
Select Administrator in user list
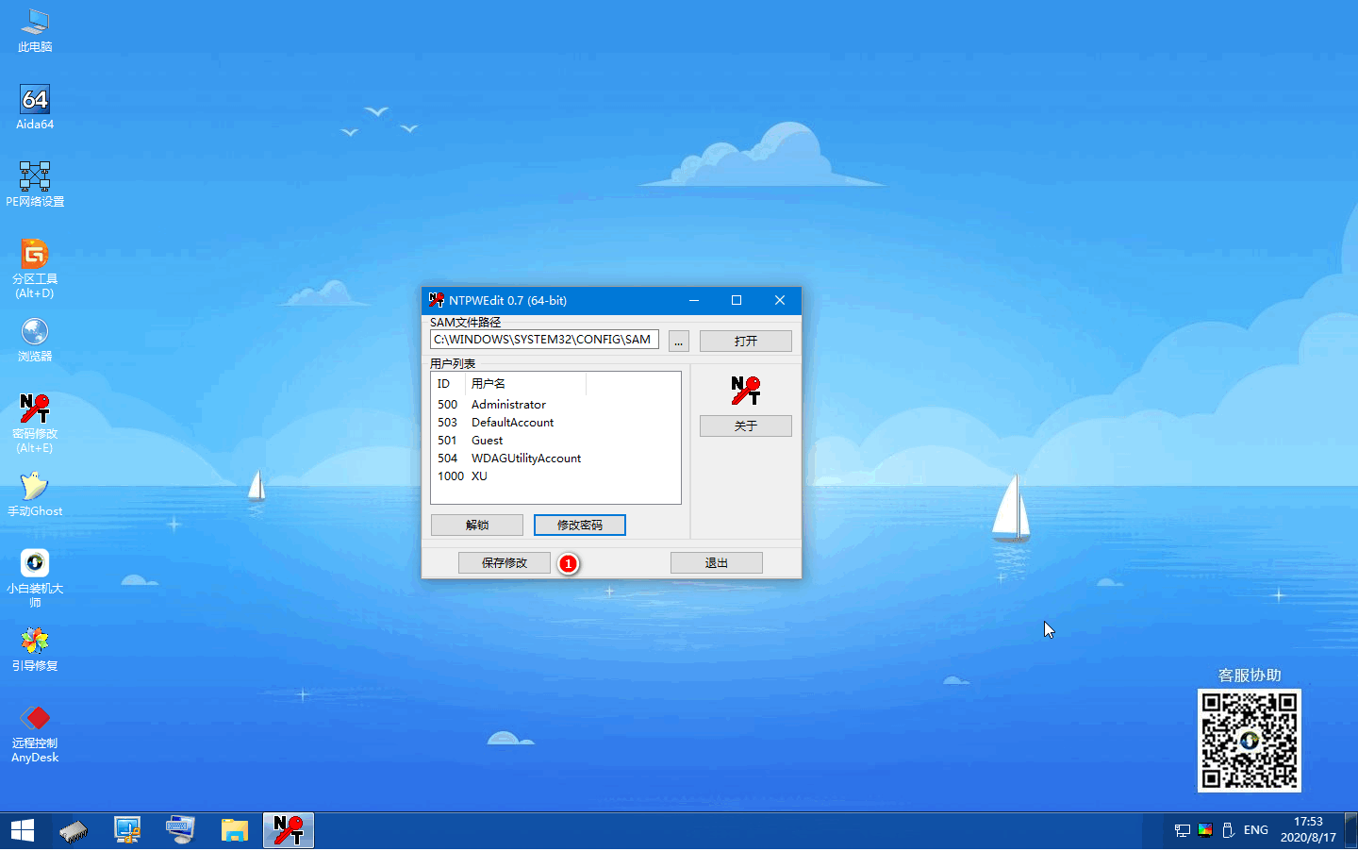[x=508, y=405]
